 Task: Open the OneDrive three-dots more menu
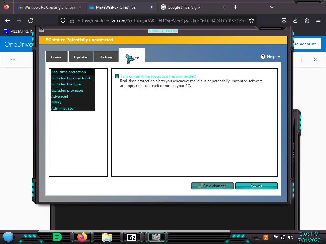click(13, 60)
